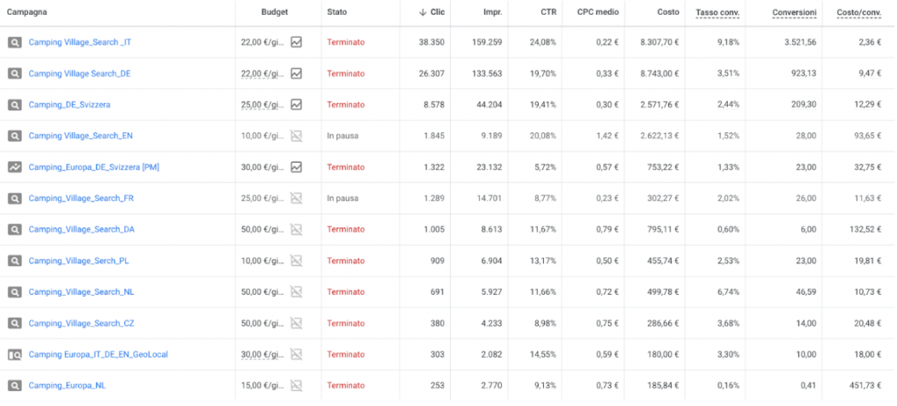Click local search icon for Camping Europa_IT_DE_EN_GeoLocal

coord(15,354)
